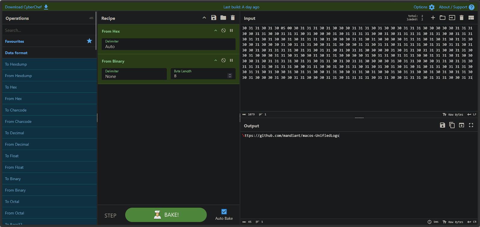Save output to file icon

pos(442,125)
